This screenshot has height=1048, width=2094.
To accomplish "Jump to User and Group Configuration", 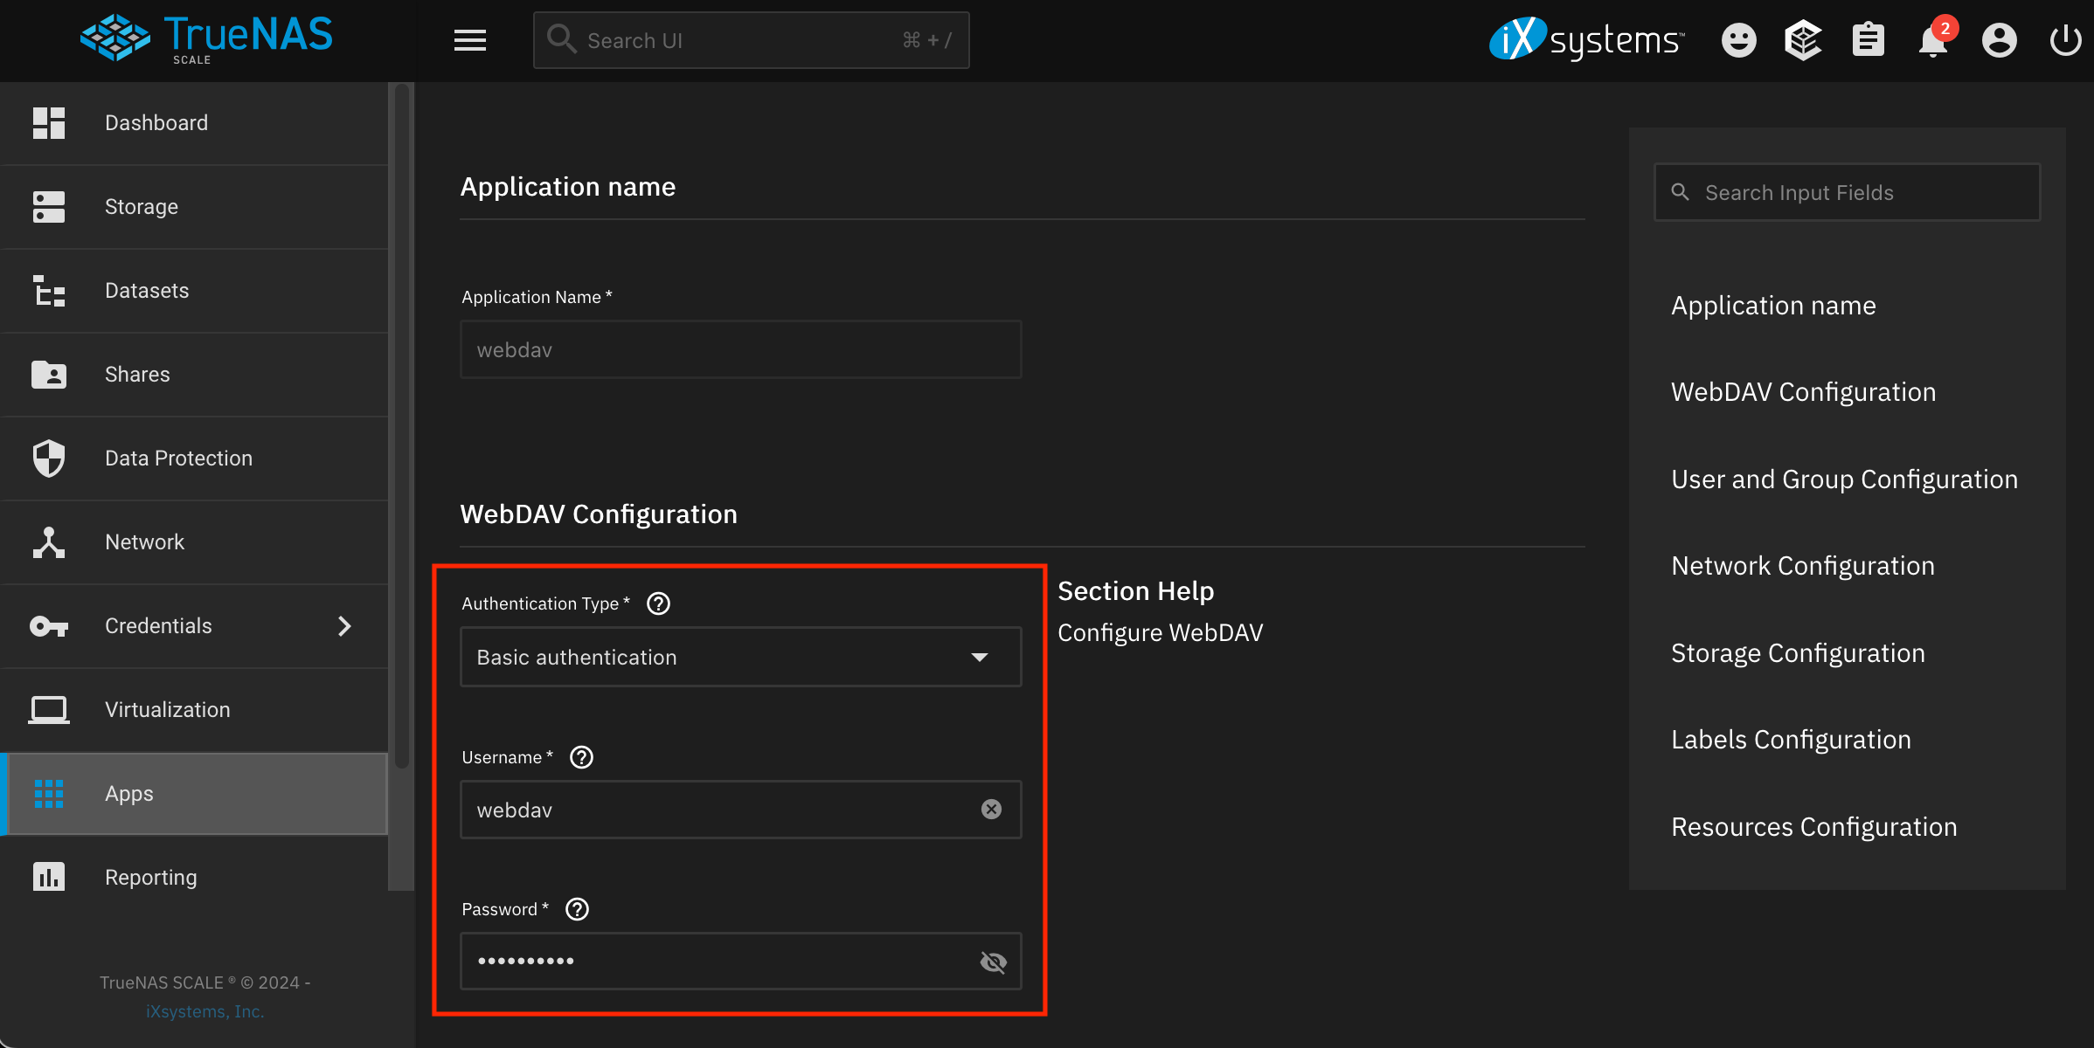I will [1844, 479].
